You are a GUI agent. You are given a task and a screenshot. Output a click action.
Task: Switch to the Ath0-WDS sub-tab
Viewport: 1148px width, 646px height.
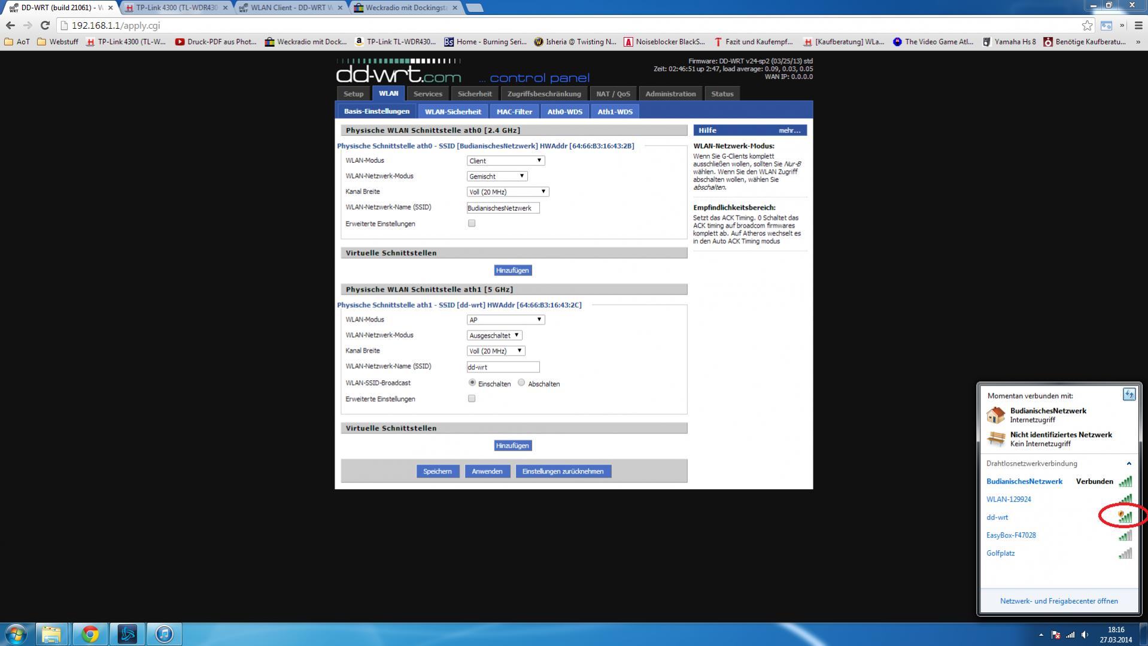564,111
